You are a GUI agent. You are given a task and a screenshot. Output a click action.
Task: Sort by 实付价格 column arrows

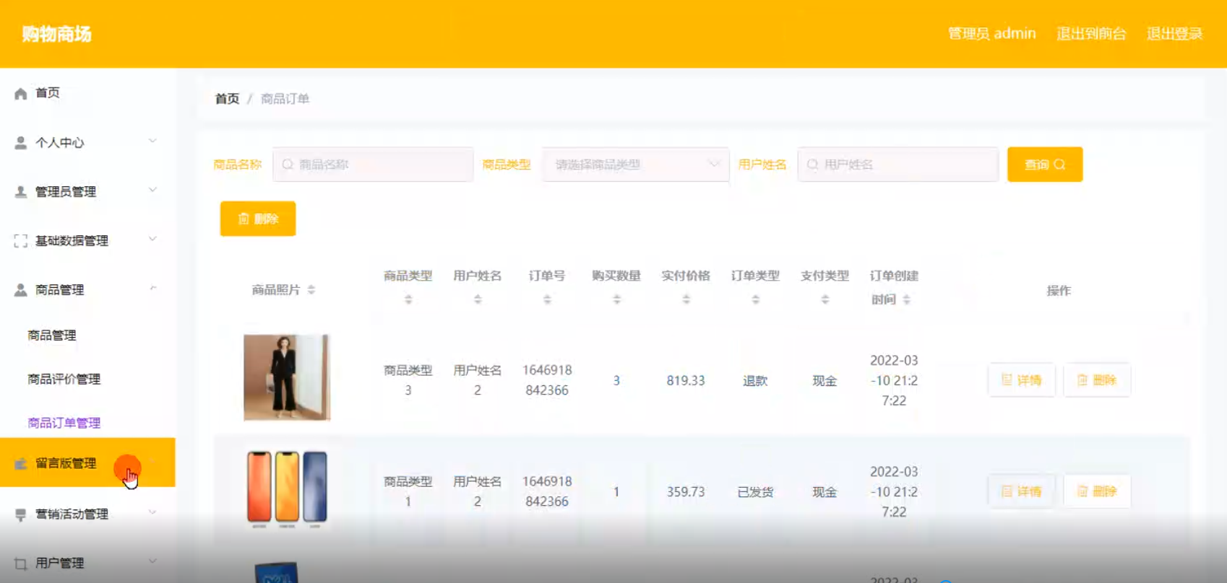click(x=686, y=299)
